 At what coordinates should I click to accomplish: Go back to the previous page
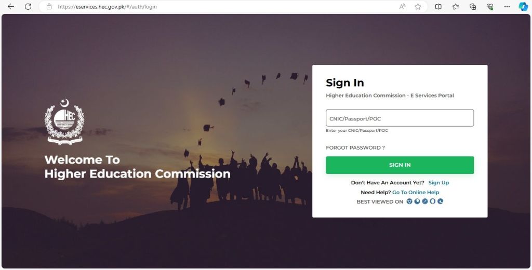11,6
